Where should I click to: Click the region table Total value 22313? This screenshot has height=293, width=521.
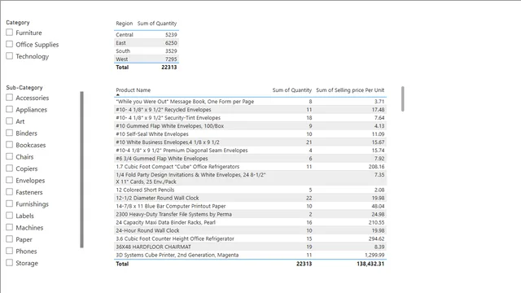point(169,67)
